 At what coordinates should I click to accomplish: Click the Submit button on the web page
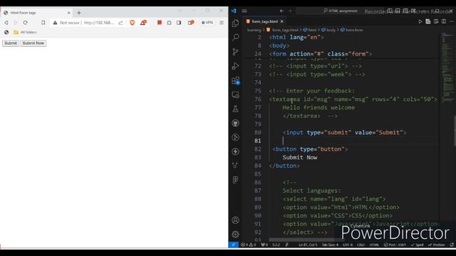[x=11, y=43]
